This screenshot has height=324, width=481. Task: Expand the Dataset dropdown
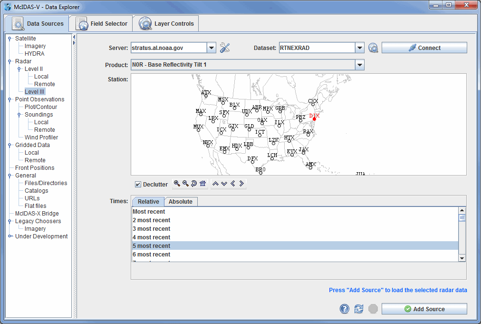360,48
